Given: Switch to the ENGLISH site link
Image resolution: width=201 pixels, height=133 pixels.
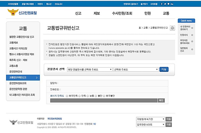Looking at the screenshot, I should [x=59, y=4].
